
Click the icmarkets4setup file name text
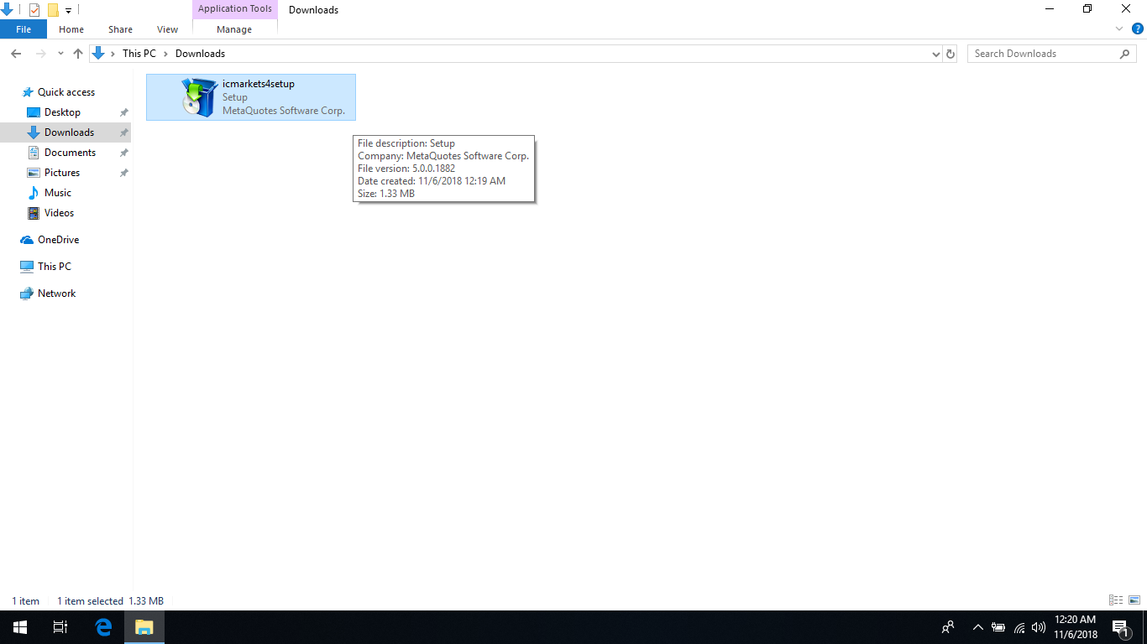coord(259,84)
